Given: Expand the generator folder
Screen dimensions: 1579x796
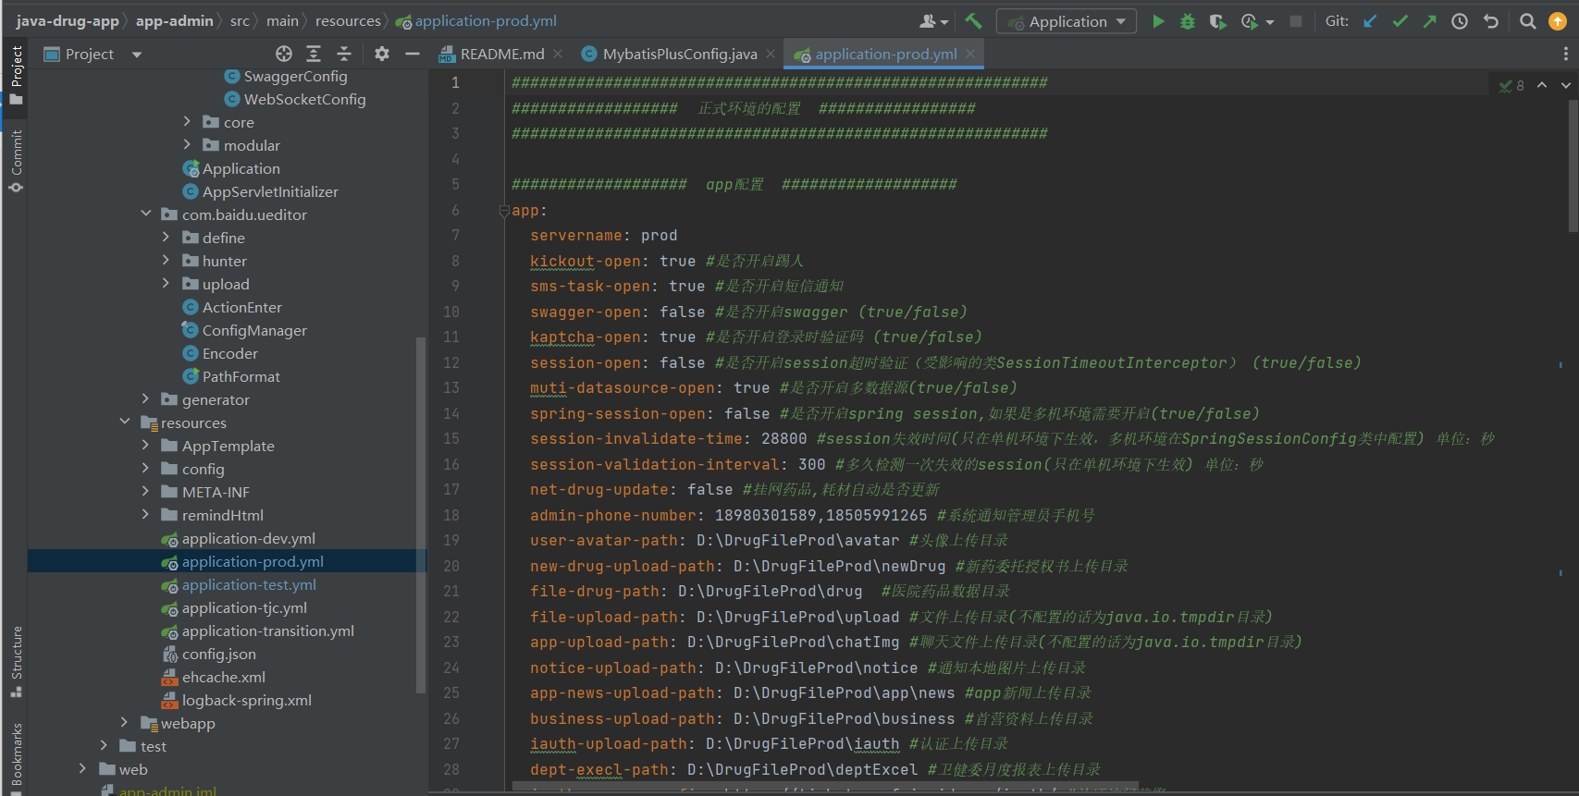Looking at the screenshot, I should pos(145,398).
